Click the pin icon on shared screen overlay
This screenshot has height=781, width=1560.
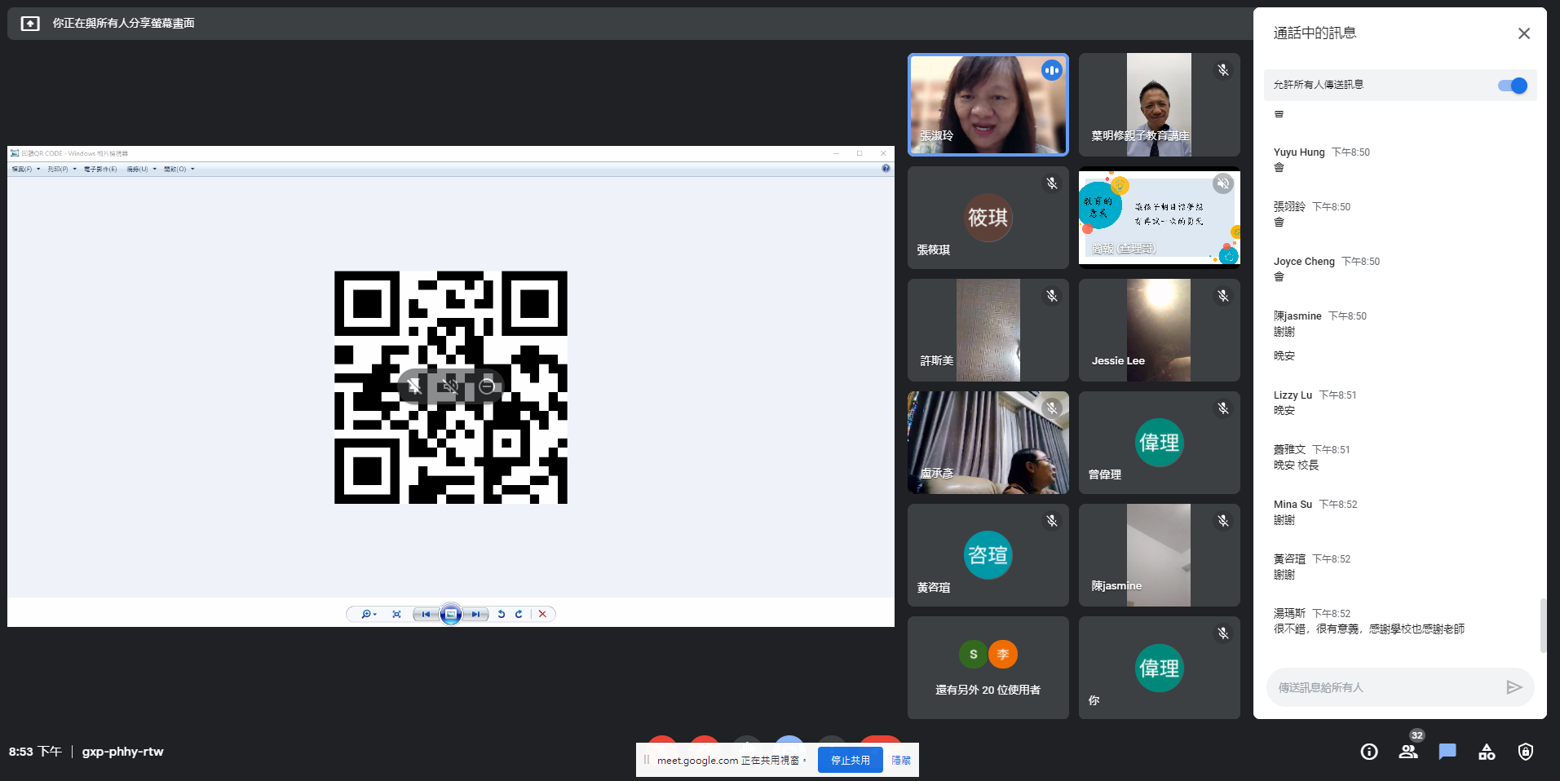(414, 386)
